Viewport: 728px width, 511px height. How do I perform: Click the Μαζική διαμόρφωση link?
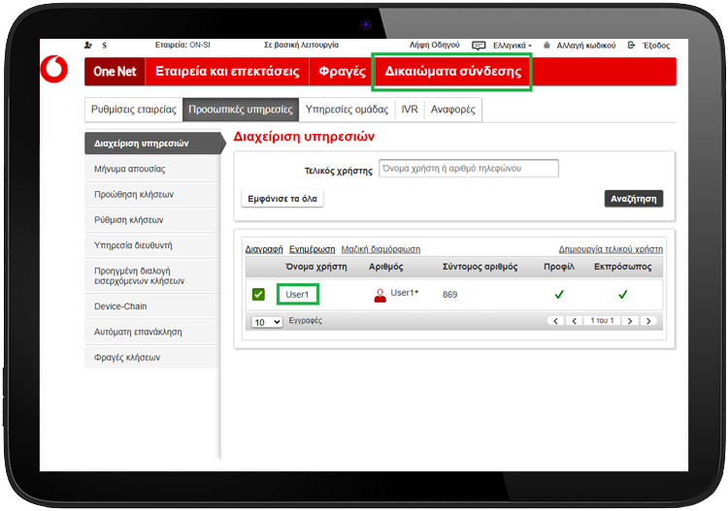pos(381,249)
